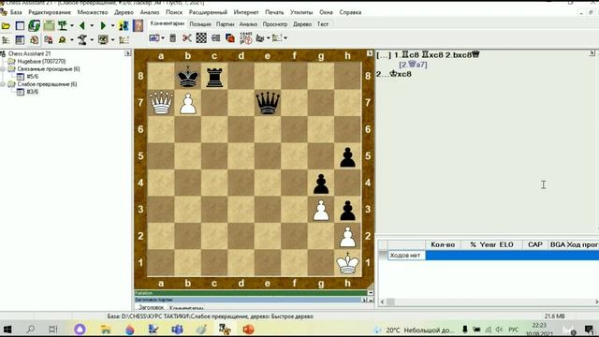The height and width of the screenshot is (337, 599).
Task: Select the Ходов нет table row
Action: point(493,256)
